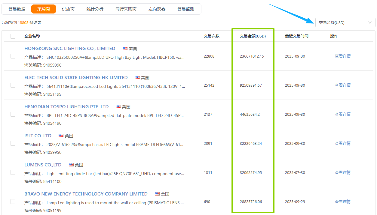377x215 pixels.
Task: Click transaction count 22808
Action: click(x=209, y=56)
